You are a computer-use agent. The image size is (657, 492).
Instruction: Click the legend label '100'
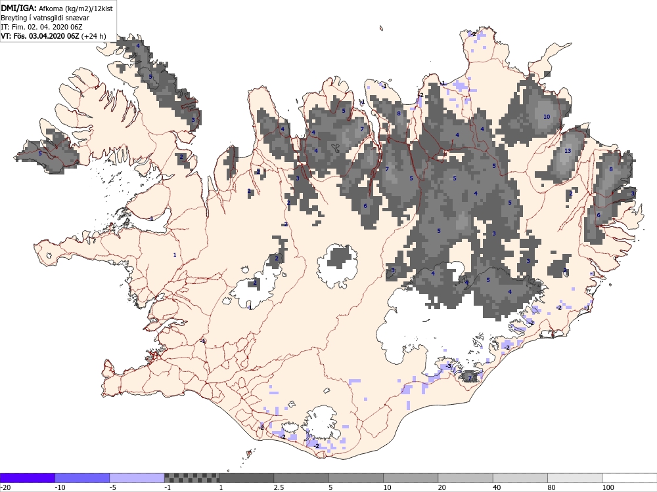(608, 487)
